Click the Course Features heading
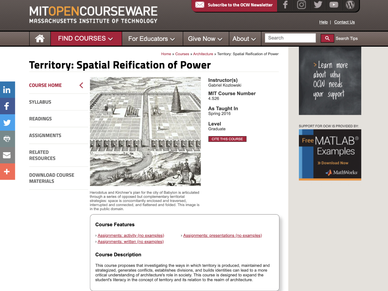 coord(115,225)
